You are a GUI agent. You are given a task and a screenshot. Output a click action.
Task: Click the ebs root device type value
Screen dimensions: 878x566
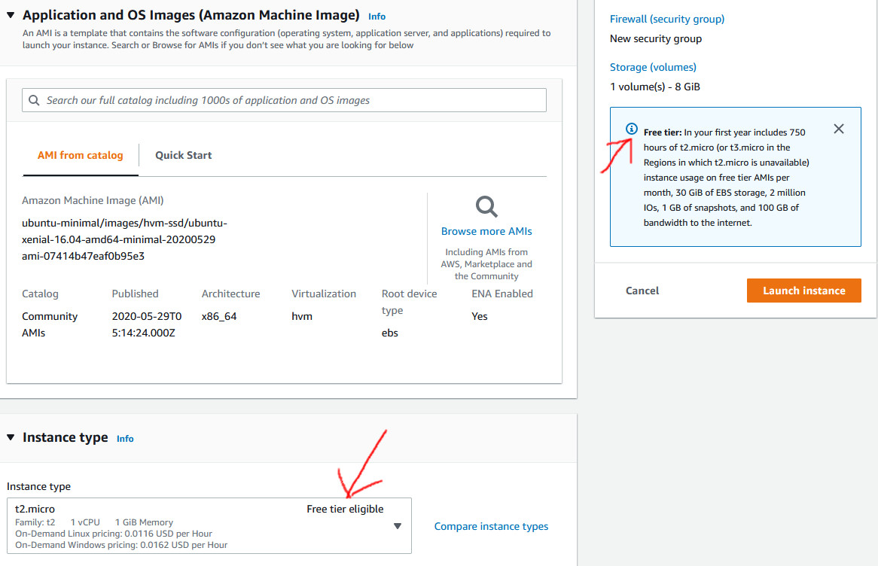point(390,333)
